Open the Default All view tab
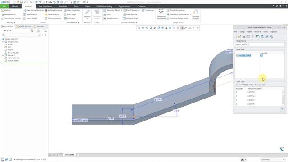The width and height of the screenshot is (288, 162). 70,155
